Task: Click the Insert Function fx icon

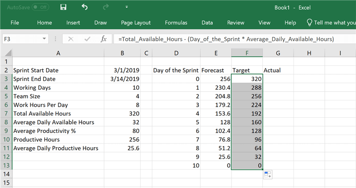Action: (103, 39)
